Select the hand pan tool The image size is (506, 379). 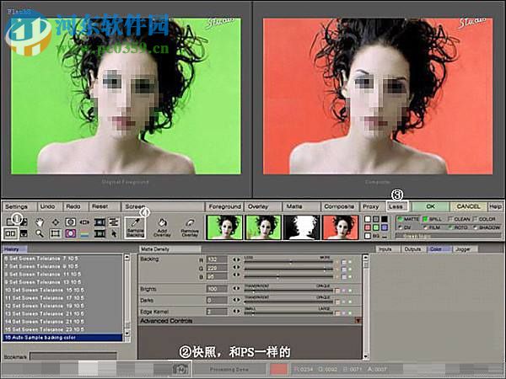(40, 222)
